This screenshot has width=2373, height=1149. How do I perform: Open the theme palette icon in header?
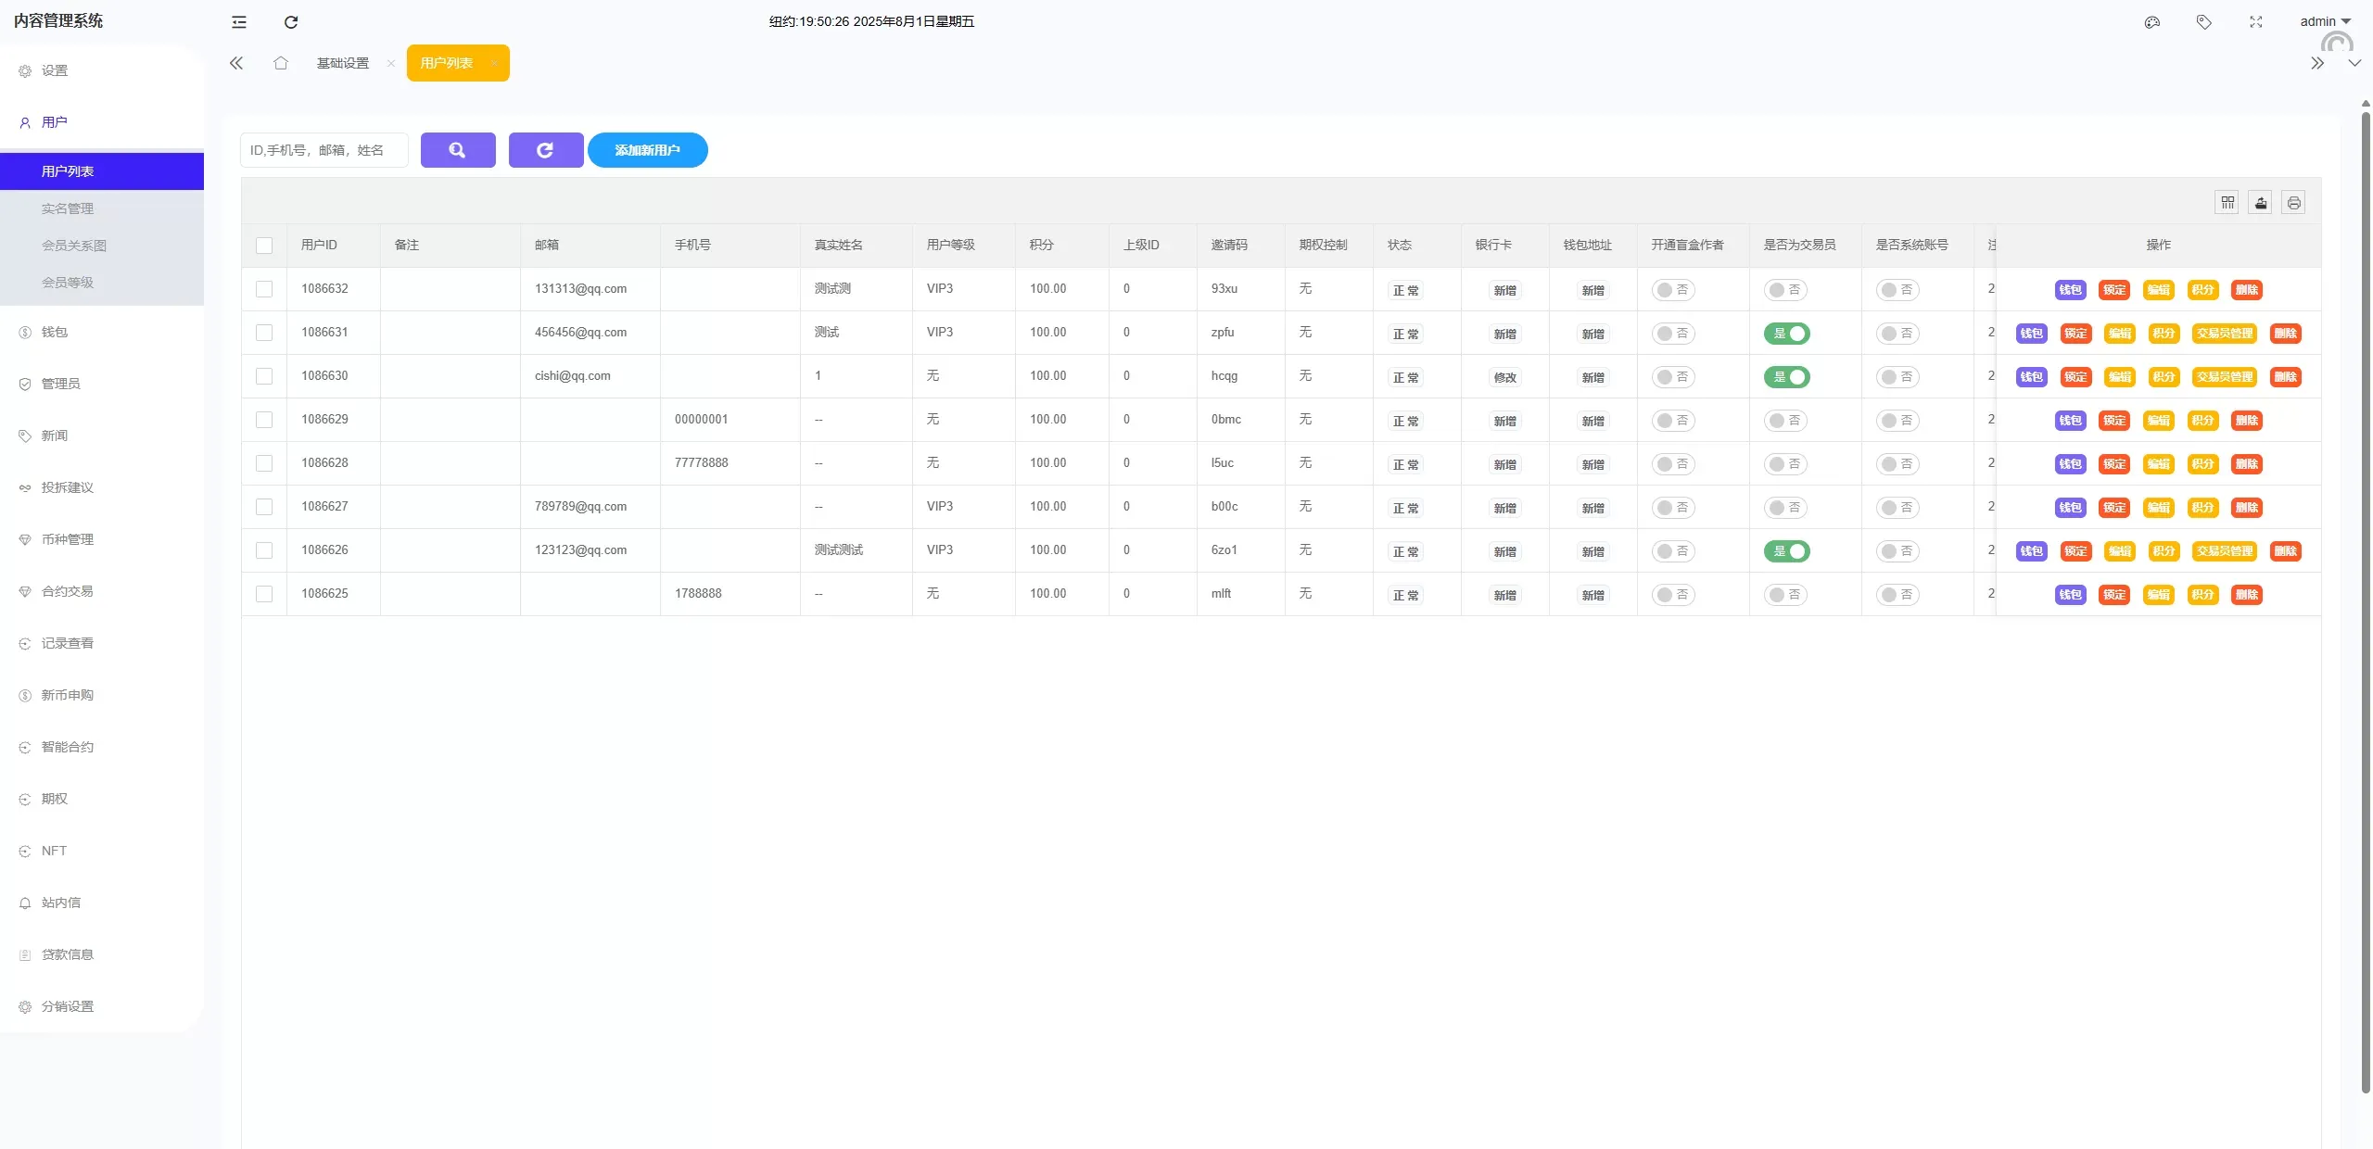coord(2152,22)
